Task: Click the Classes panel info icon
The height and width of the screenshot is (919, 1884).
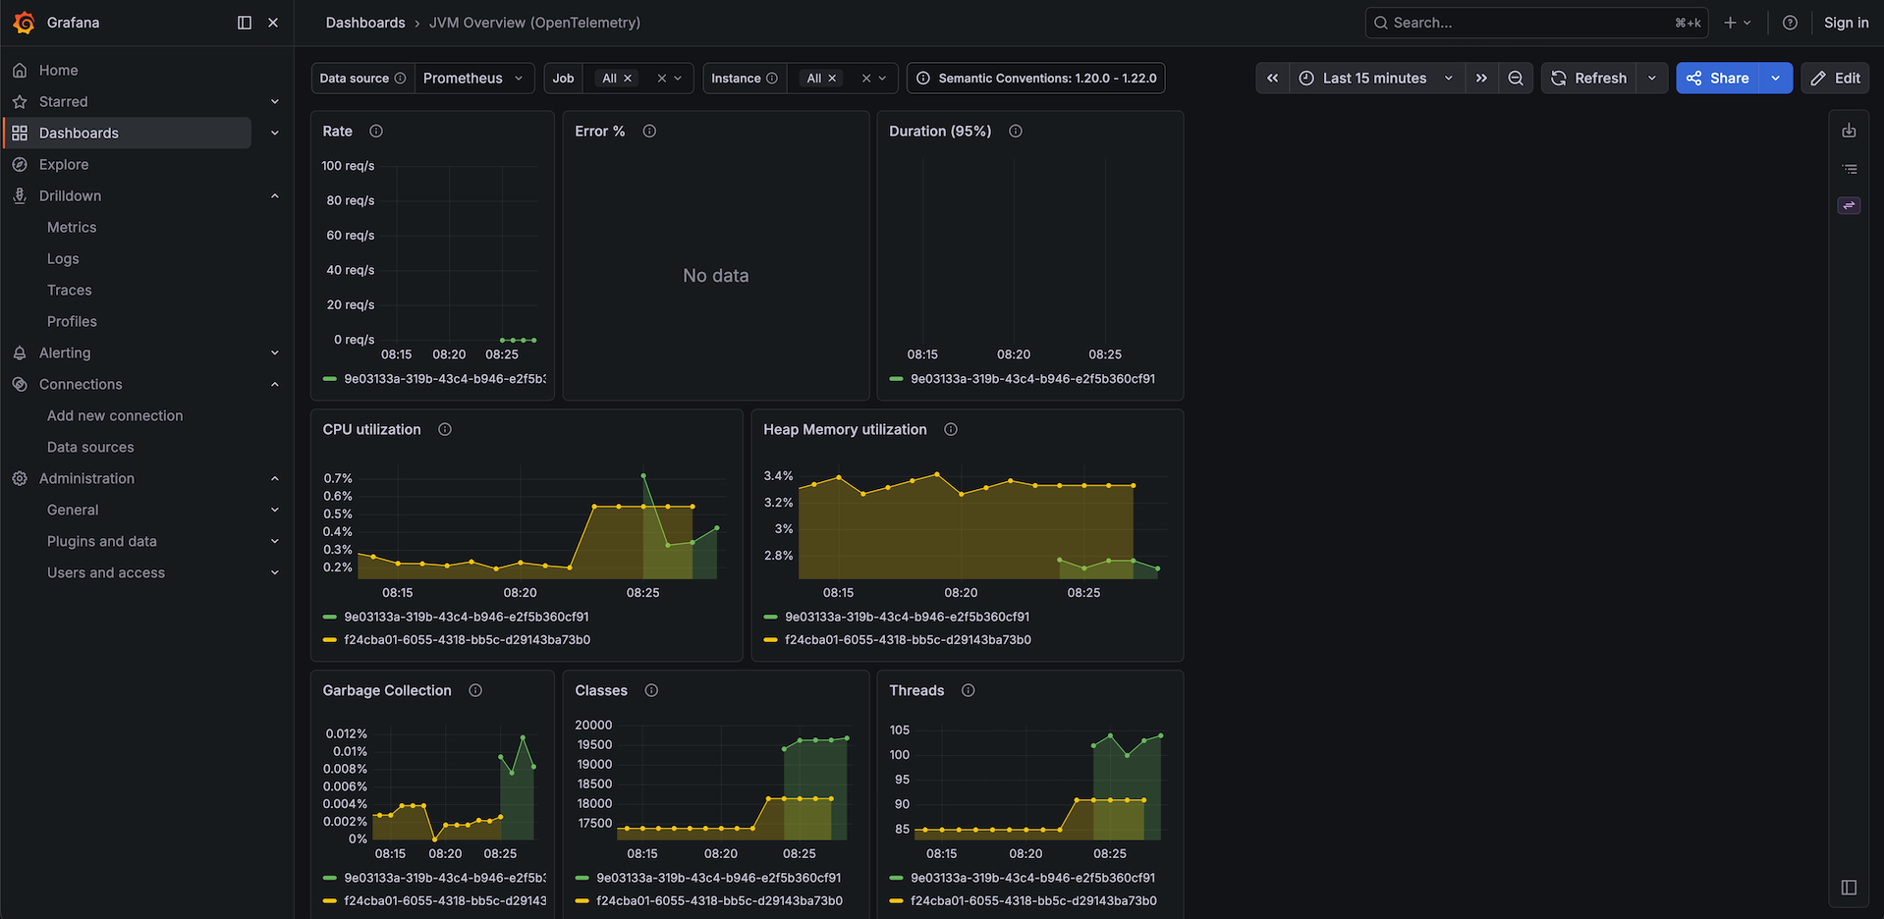Action: click(x=651, y=690)
